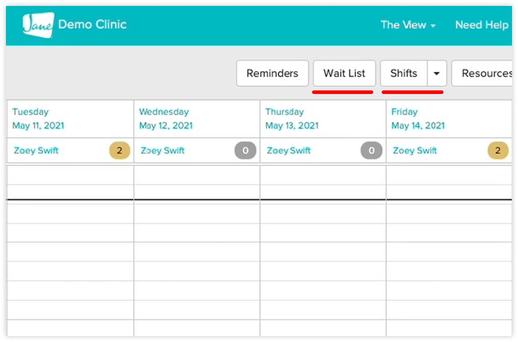This screenshot has width=518, height=342.
Task: Open the Need Help menu
Action: tap(482, 25)
